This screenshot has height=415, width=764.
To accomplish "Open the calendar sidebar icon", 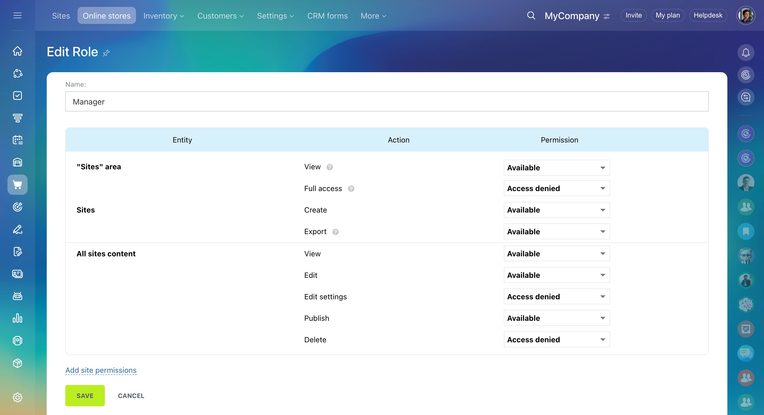I will 18,140.
